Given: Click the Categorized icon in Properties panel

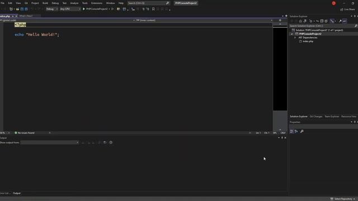Looking at the screenshot, I should click(291, 132).
